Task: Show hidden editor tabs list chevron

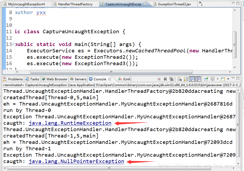Action: 200,3
